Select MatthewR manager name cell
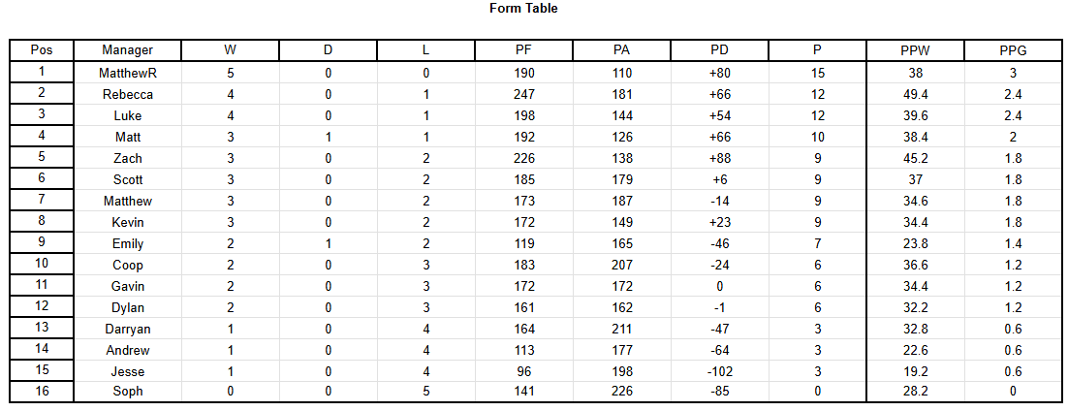 127,73
